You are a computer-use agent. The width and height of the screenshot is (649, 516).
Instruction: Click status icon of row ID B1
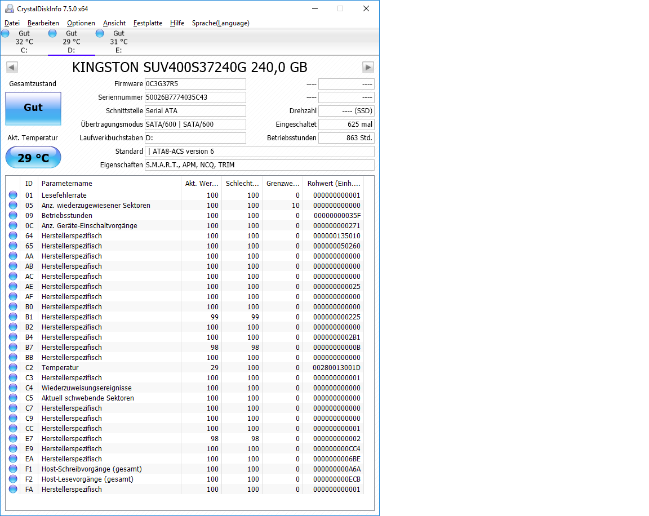[14, 317]
